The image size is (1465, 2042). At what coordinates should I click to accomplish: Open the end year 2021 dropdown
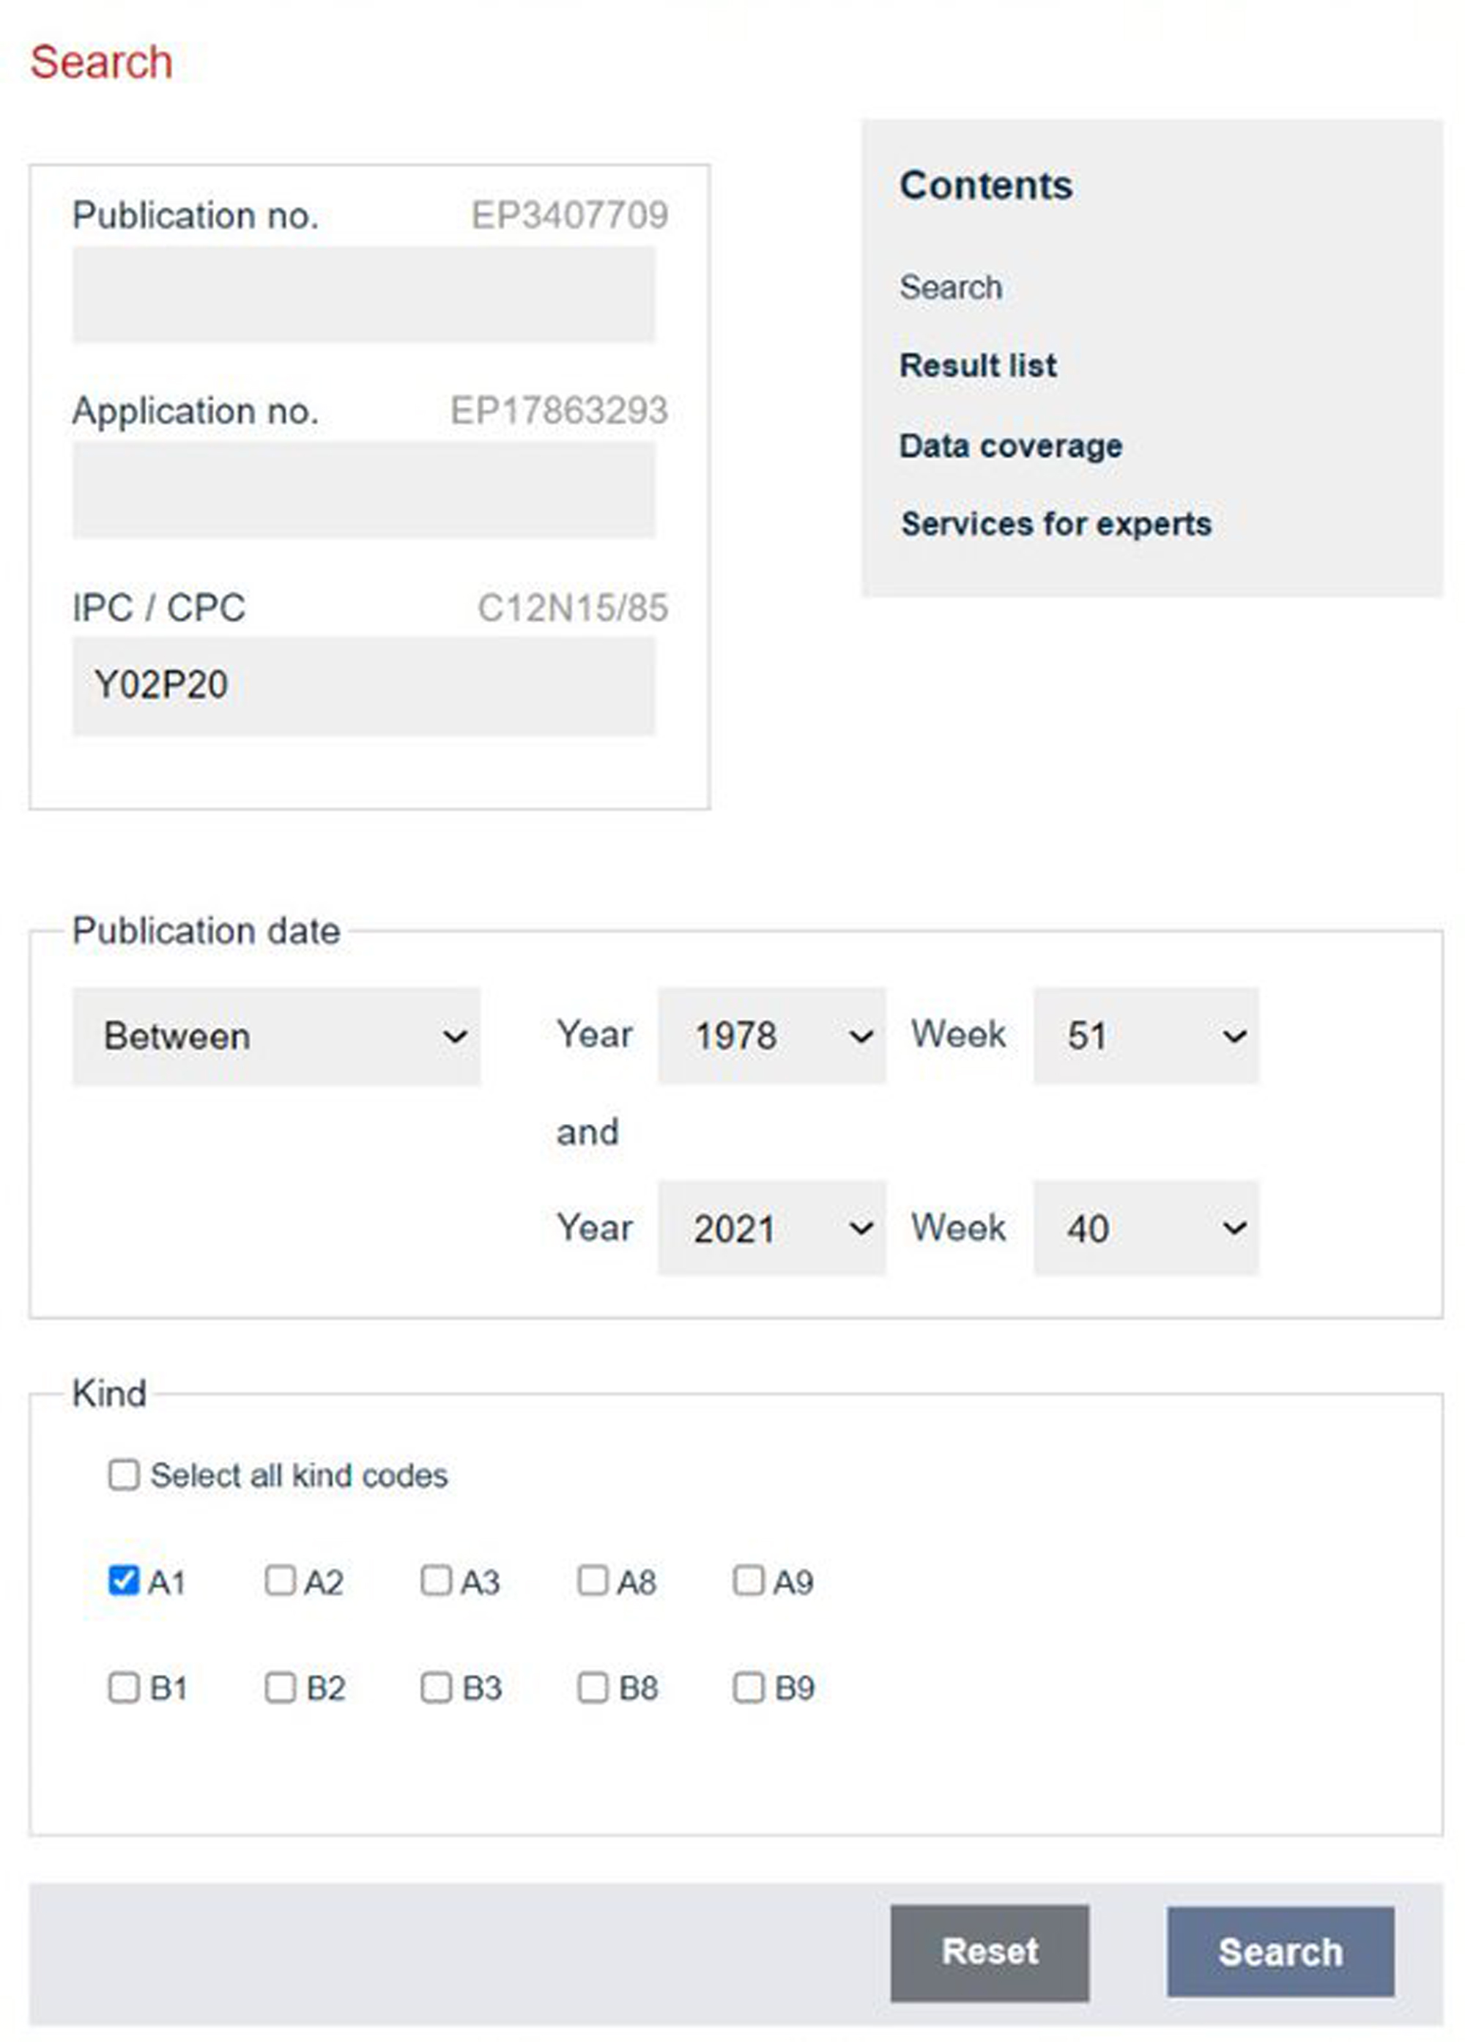[771, 1228]
